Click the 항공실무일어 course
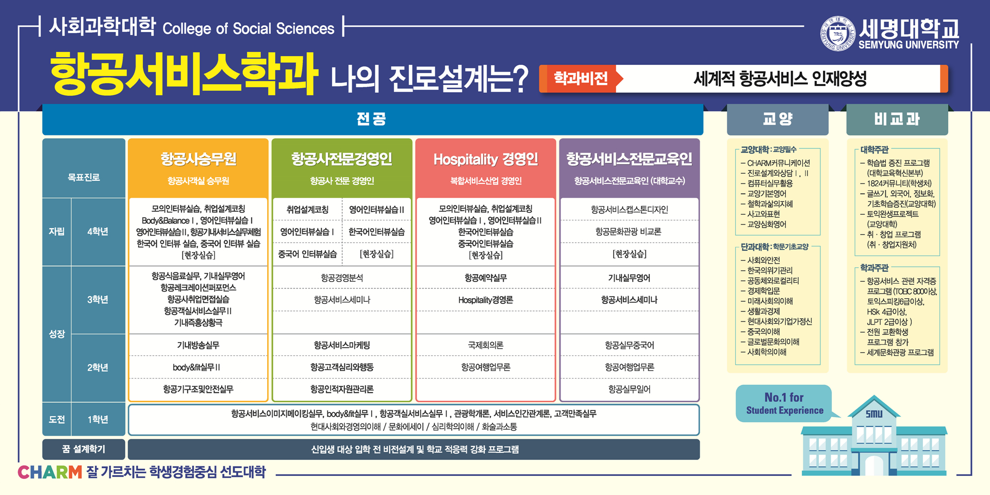 [630, 389]
